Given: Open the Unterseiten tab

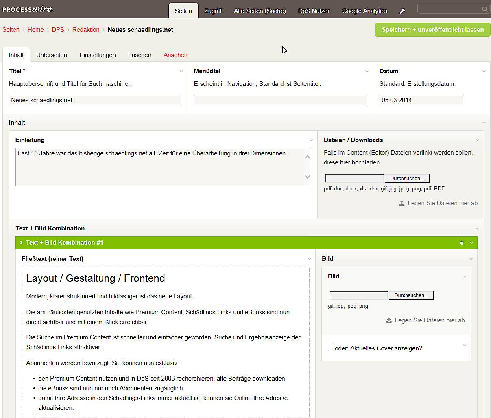Looking at the screenshot, I should coord(52,55).
